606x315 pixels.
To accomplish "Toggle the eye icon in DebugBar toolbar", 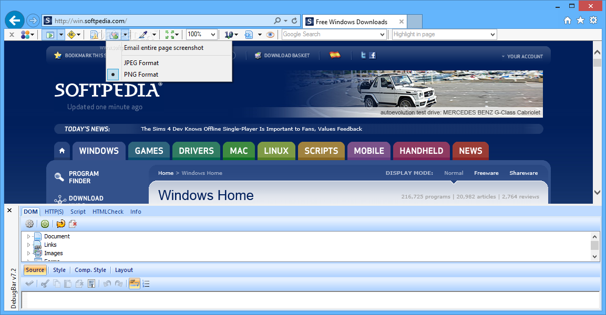I will 271,35.
